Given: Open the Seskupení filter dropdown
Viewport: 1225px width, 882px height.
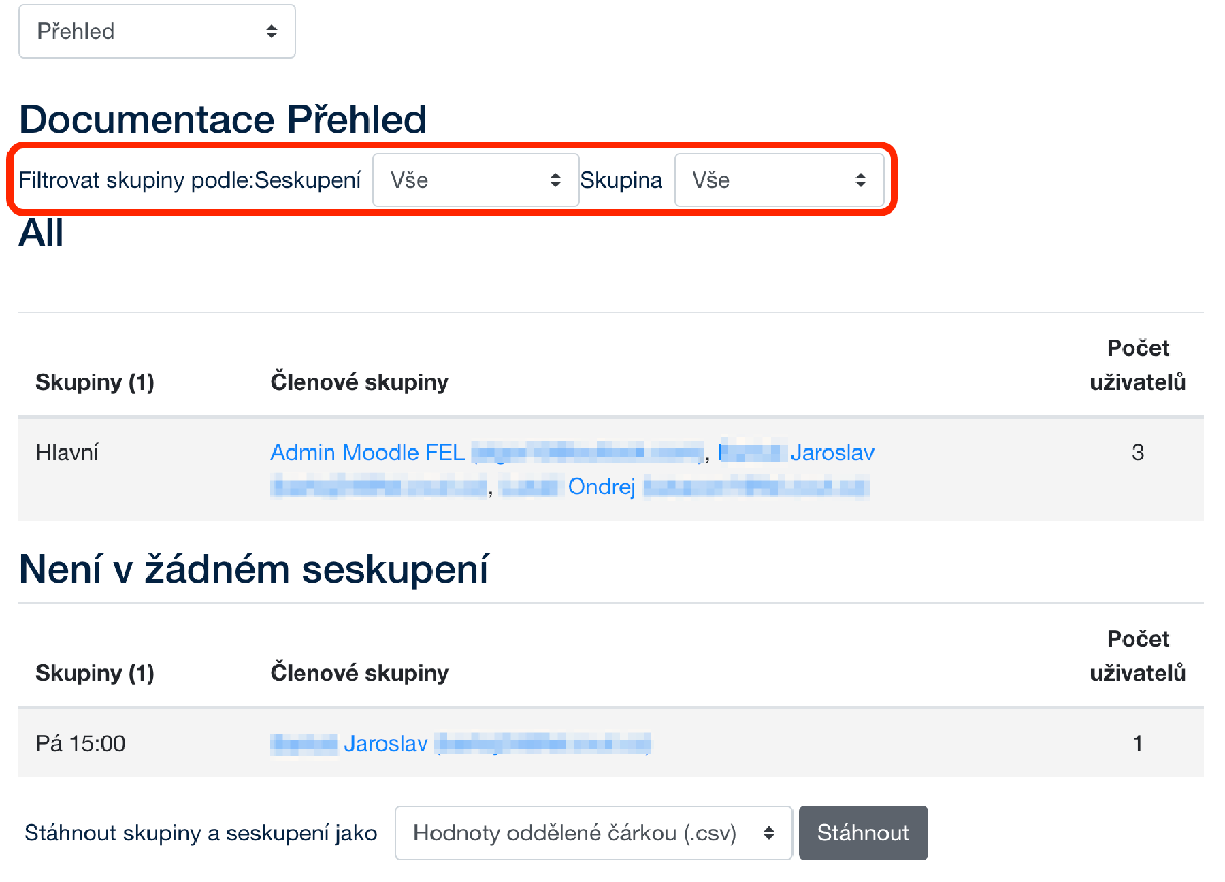Looking at the screenshot, I should point(475,180).
